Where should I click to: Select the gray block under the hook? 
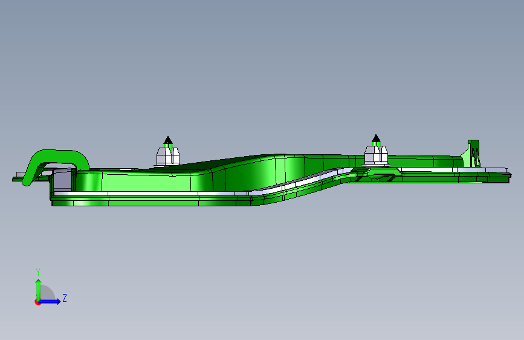(x=62, y=180)
